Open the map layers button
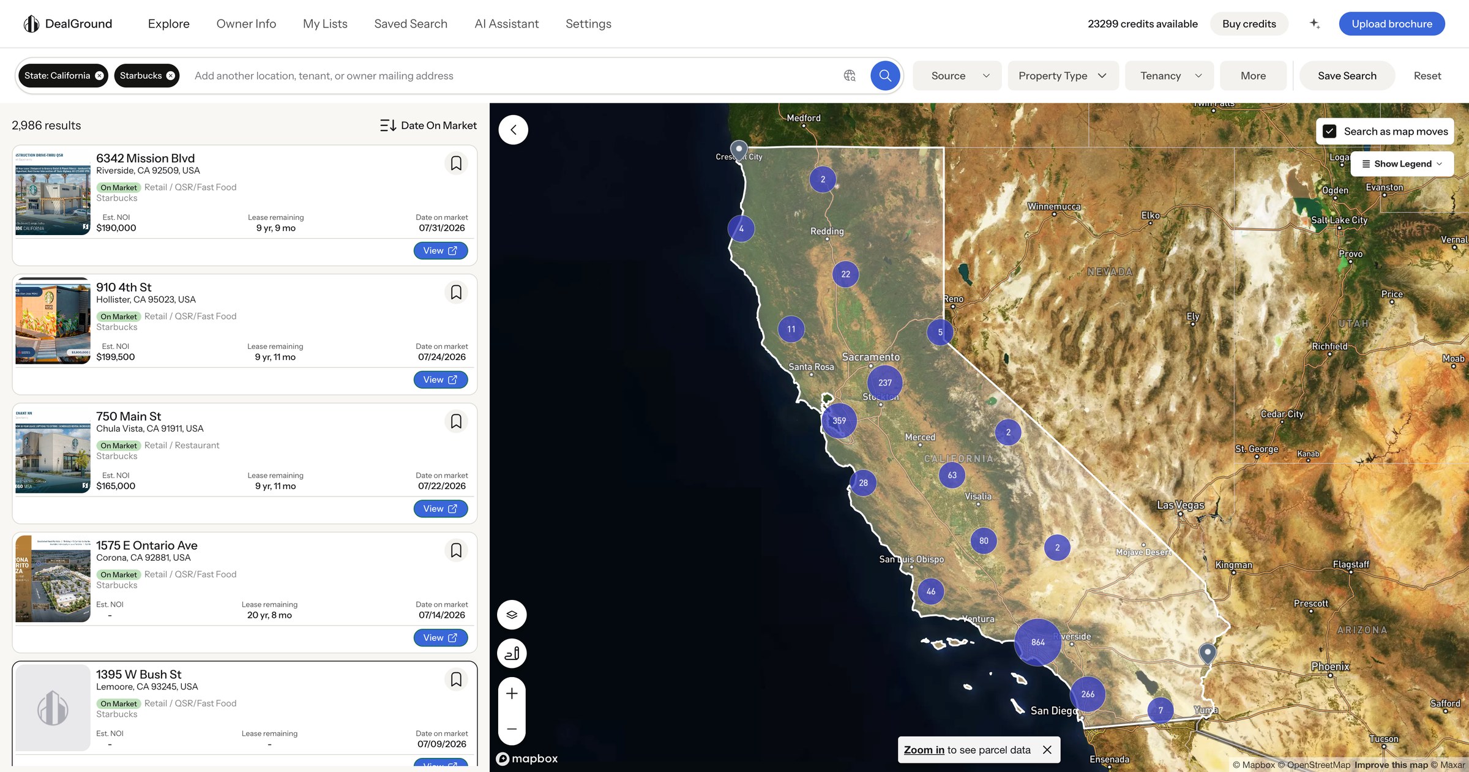The image size is (1469, 772). click(x=512, y=615)
